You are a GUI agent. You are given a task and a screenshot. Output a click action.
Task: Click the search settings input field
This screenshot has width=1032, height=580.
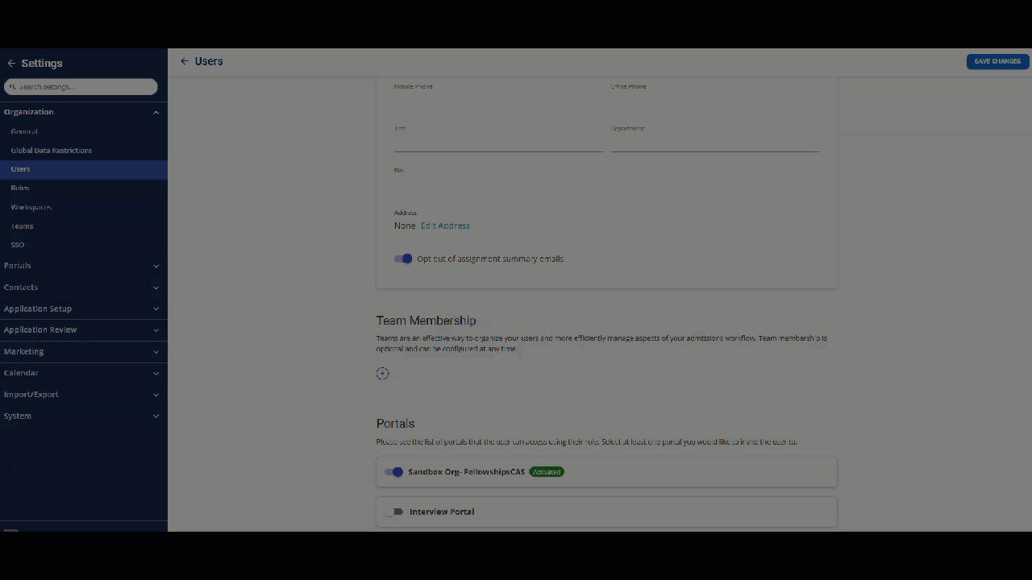coord(81,86)
